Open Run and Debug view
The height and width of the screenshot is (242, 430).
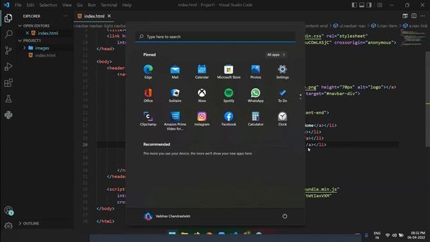pos(9,67)
